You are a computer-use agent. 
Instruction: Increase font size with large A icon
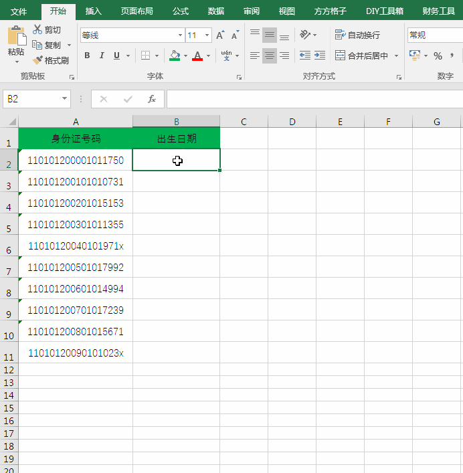221,35
